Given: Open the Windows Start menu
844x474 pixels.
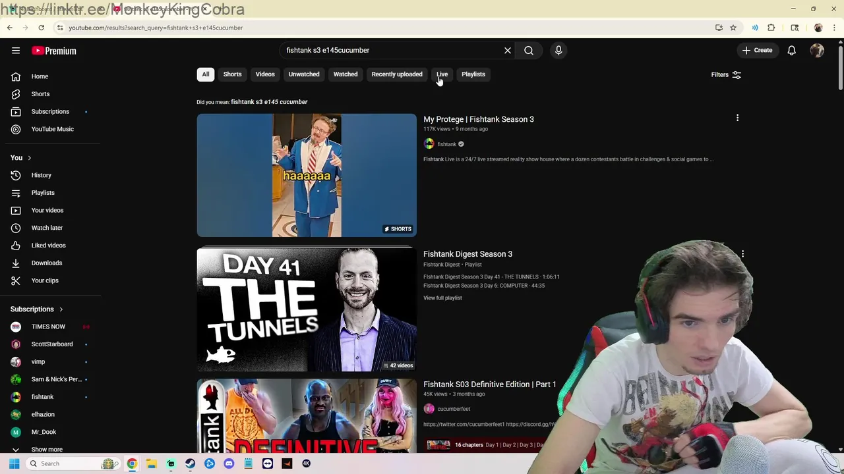Looking at the screenshot, I should click(14, 463).
